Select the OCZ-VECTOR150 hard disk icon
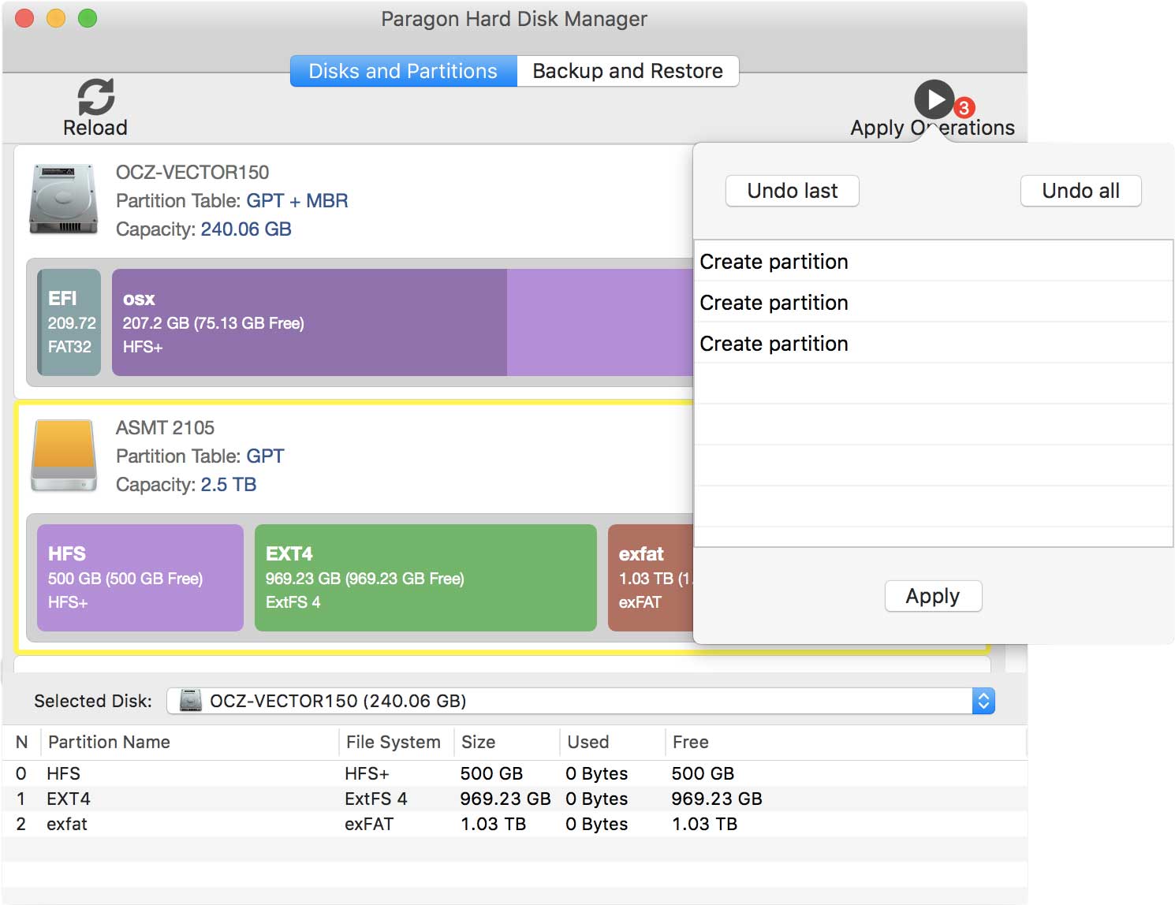 63,199
